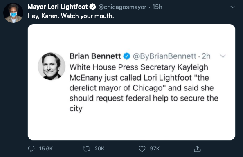
Task: View the 20K retweets count
Action: tap(99, 149)
